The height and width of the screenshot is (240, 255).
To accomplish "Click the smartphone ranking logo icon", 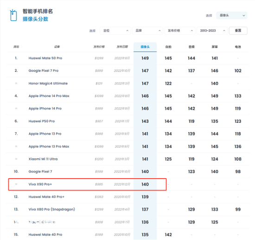I will (x=13, y=15).
